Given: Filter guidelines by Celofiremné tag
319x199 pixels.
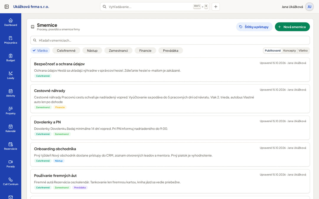Looking at the screenshot, I should point(66,51).
